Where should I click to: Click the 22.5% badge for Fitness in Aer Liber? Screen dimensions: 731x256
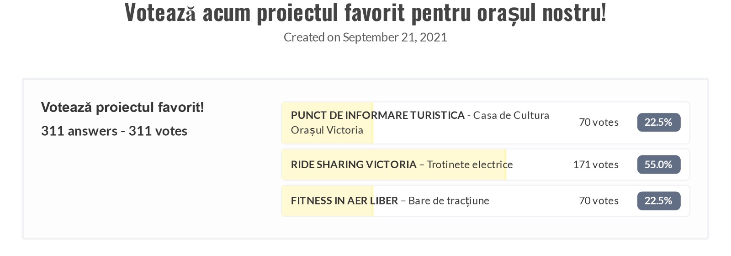coord(659,201)
